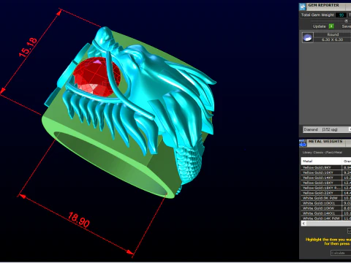Select the White Gold 9K PdW row

coord(326,198)
